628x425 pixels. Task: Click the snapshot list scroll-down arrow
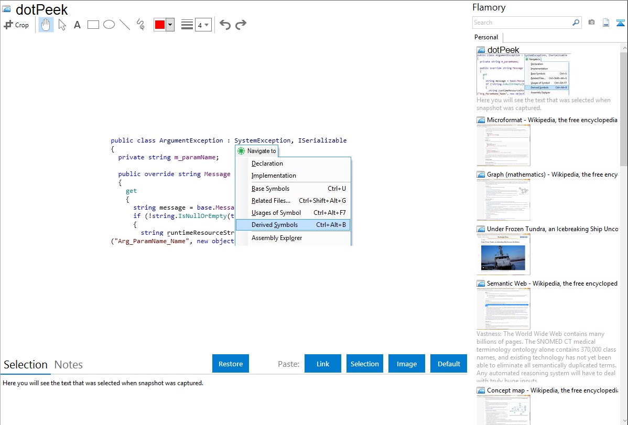click(624, 421)
